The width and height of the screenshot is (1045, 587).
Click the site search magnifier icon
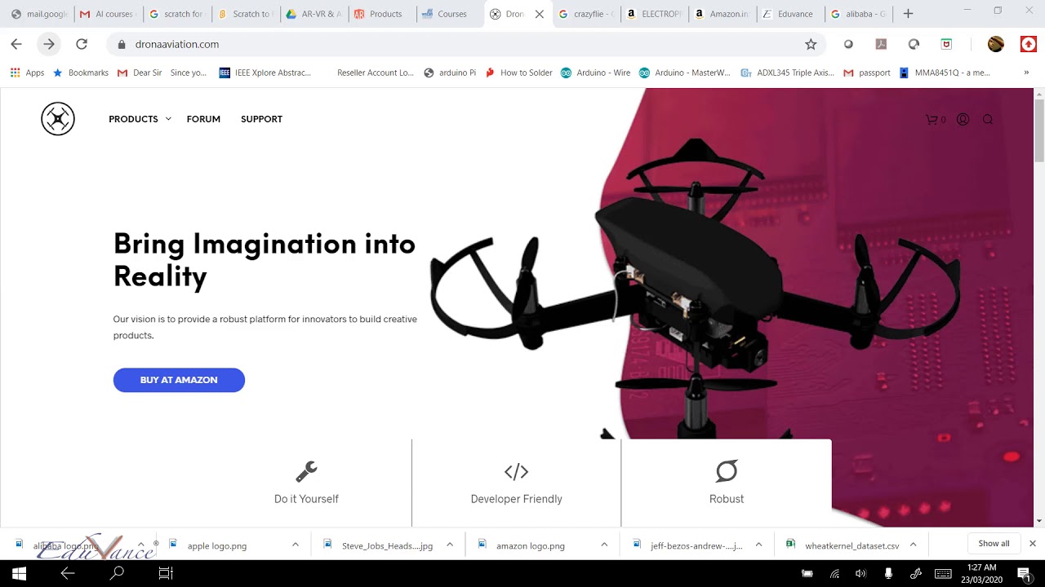tap(988, 119)
